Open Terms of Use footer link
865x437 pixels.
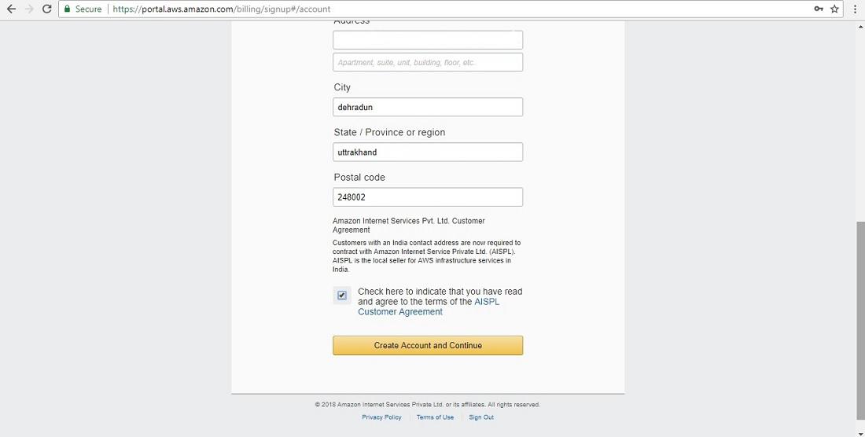(435, 417)
